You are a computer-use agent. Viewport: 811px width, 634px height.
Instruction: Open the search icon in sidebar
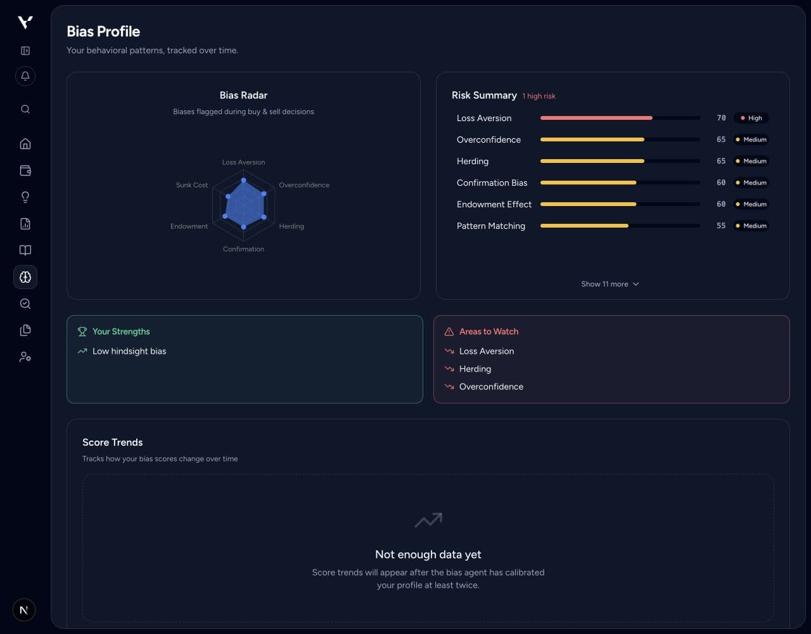pyautogui.click(x=25, y=109)
